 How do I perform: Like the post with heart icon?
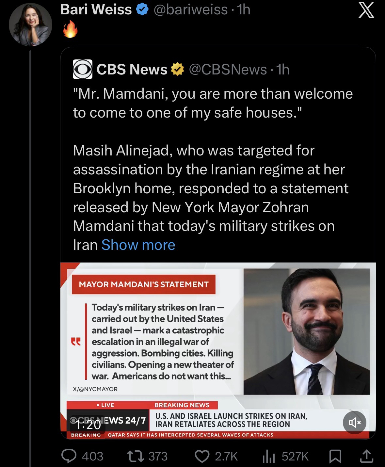coord(202,456)
